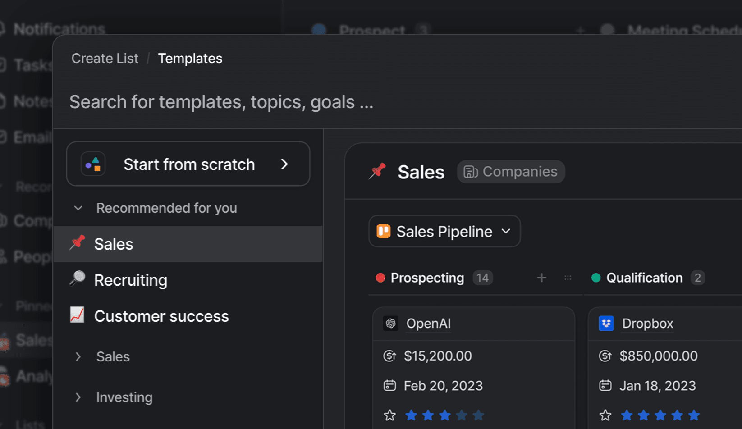Open the Sales Pipeline view dropdown
742x429 pixels.
(444, 232)
